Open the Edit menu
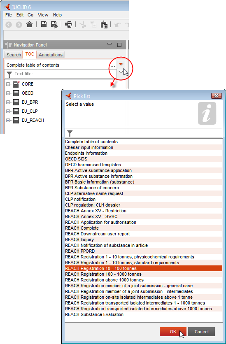 pyautogui.click(x=20, y=15)
